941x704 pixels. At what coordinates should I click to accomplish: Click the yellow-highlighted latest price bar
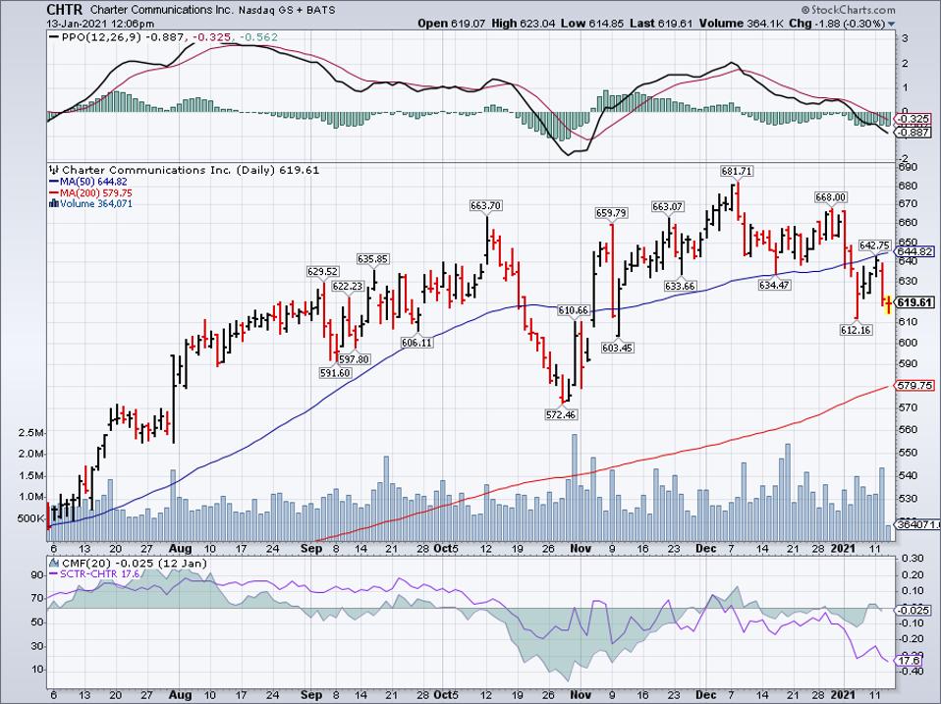(x=889, y=304)
